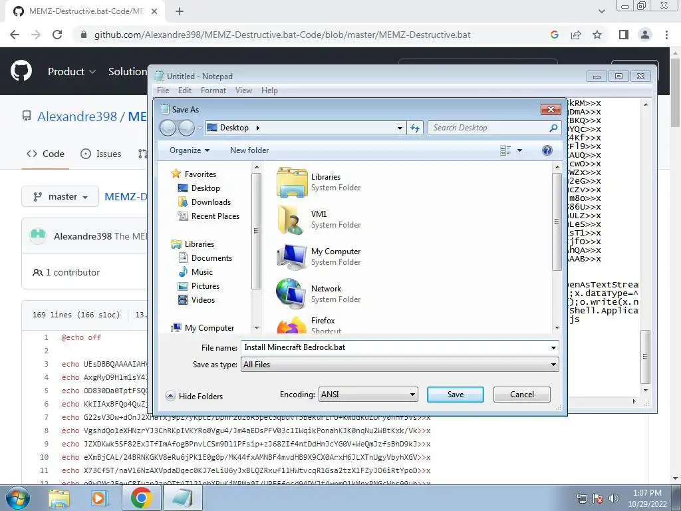Open a new Chrome tab
The image size is (681, 511).
(180, 11)
